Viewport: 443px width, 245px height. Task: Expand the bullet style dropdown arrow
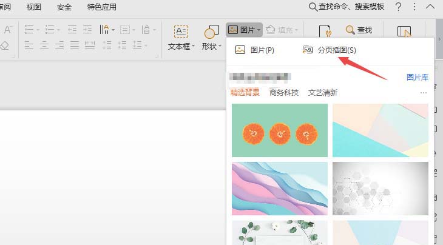click(x=38, y=30)
